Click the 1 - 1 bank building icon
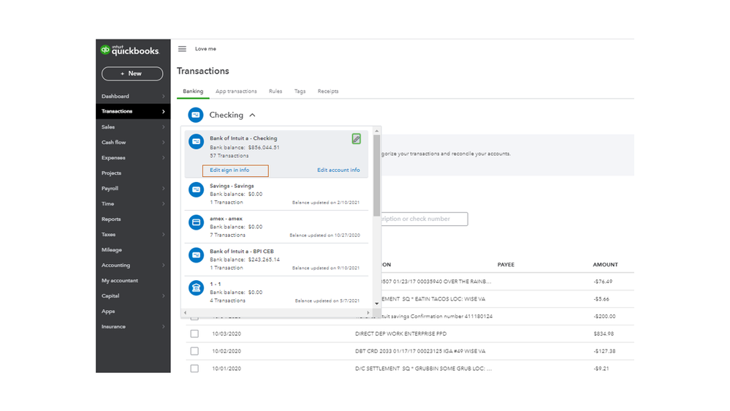 point(196,287)
